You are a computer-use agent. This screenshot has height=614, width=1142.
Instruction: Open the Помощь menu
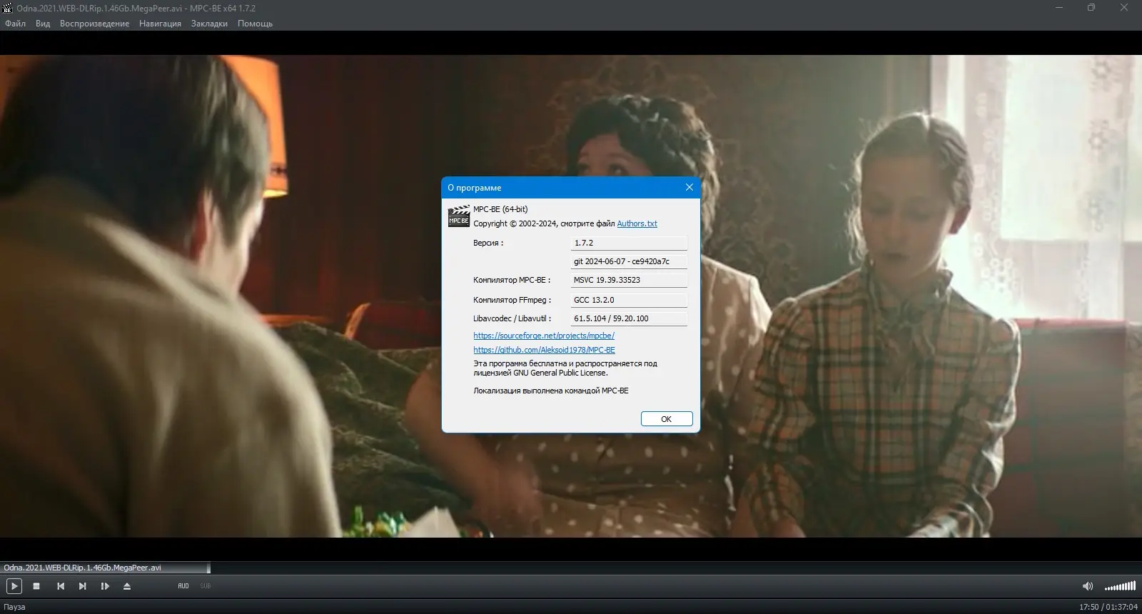[x=255, y=24]
